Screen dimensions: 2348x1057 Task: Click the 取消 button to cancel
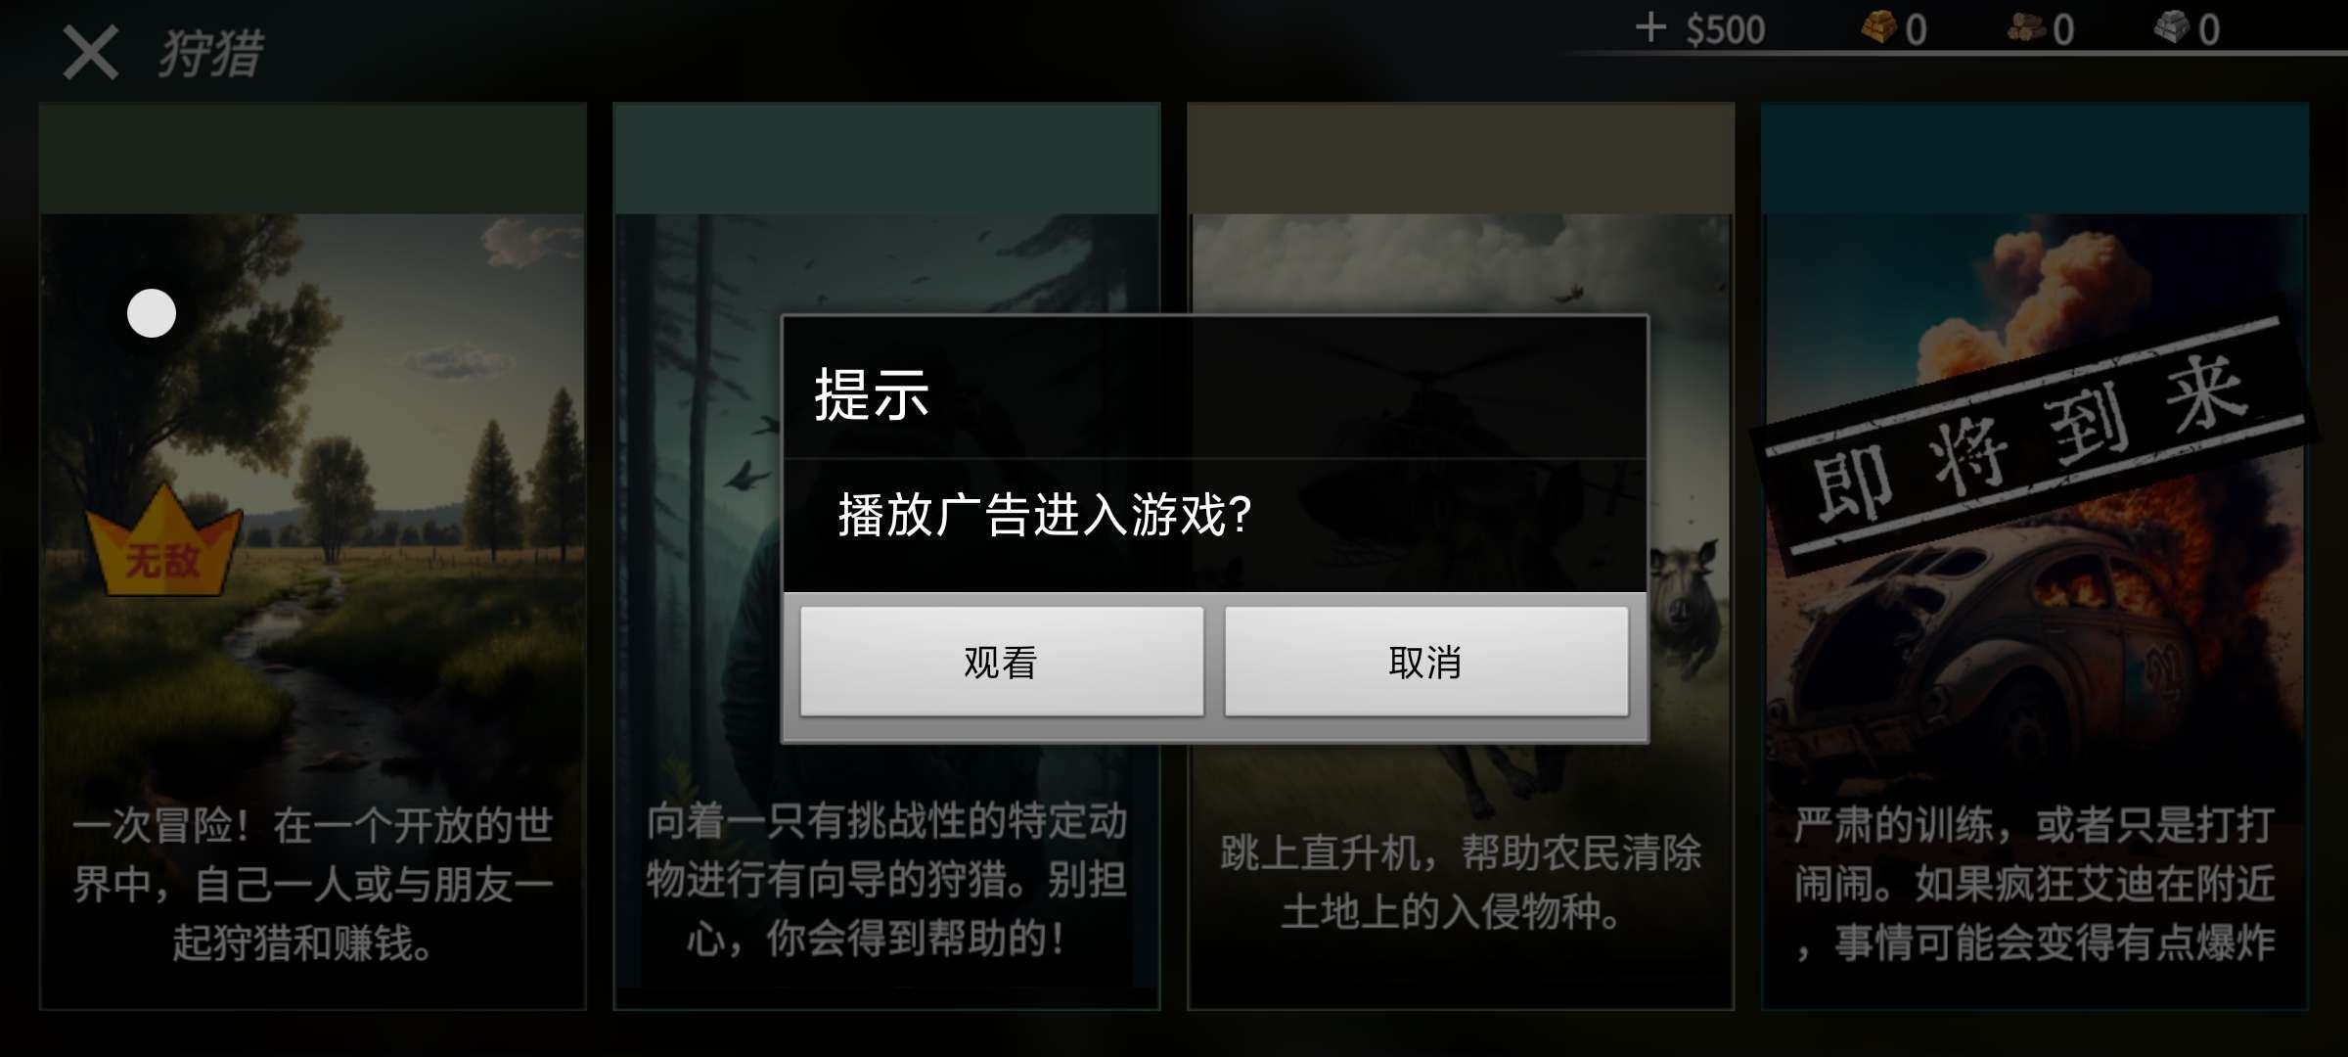coord(1426,662)
